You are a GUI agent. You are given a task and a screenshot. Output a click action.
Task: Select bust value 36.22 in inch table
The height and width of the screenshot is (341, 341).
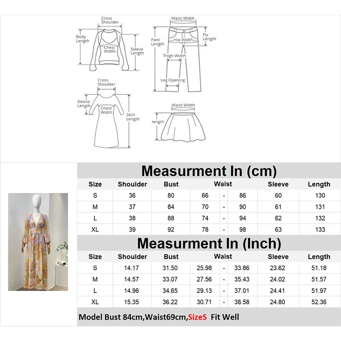coord(170,302)
